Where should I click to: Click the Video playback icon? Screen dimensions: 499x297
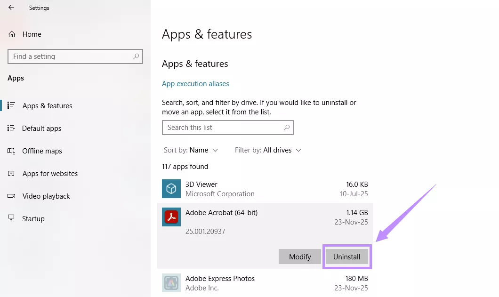tap(12, 196)
